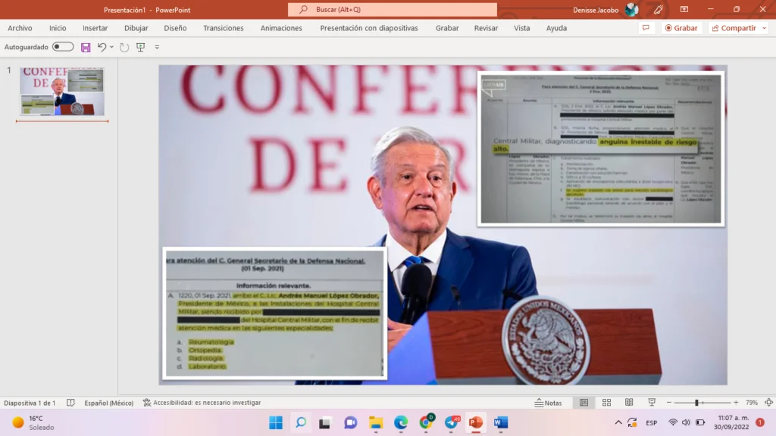Click the Diapositiva 1 de 1 indicator
Screen dimensions: 776x436
click(x=30, y=403)
